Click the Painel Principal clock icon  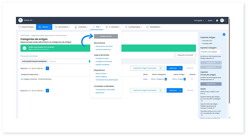pyautogui.click(x=20, y=27)
